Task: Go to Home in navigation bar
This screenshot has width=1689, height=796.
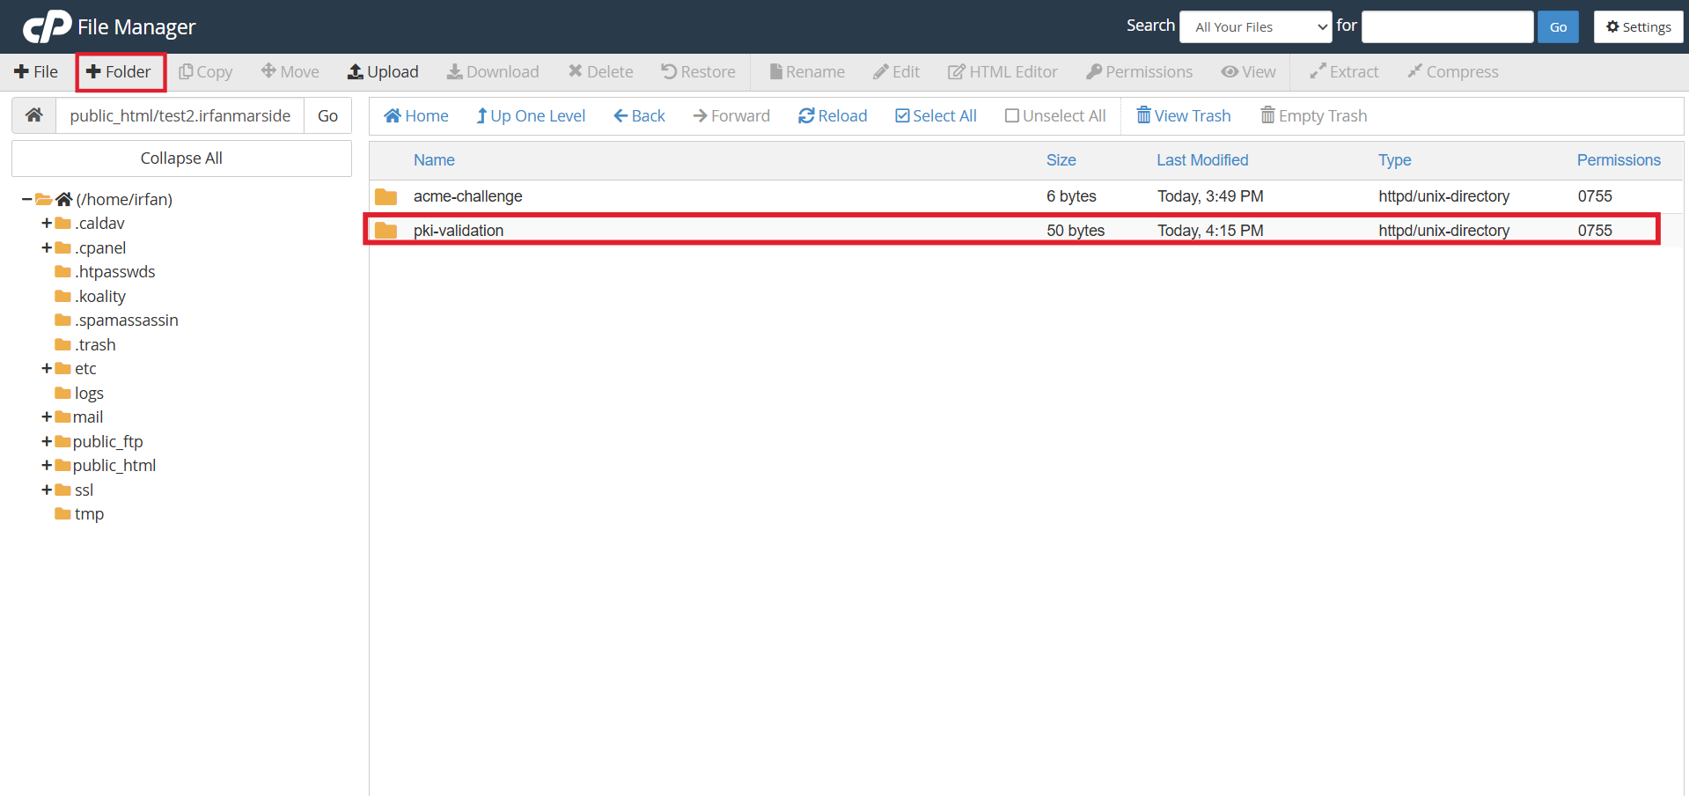Action: [x=416, y=116]
